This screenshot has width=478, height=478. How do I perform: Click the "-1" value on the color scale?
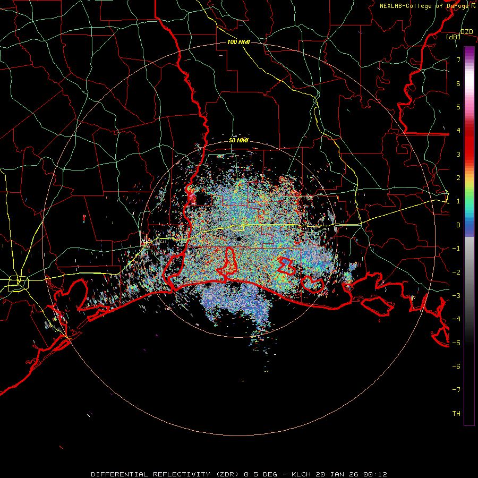(x=456, y=249)
